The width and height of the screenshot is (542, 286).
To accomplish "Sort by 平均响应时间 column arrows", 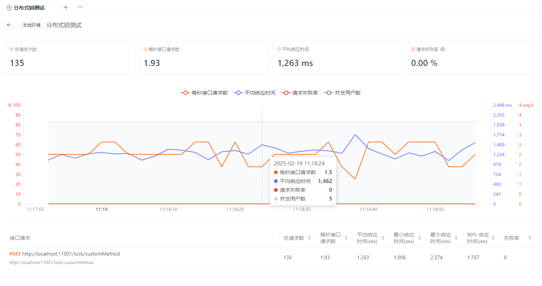I will 383,238.
